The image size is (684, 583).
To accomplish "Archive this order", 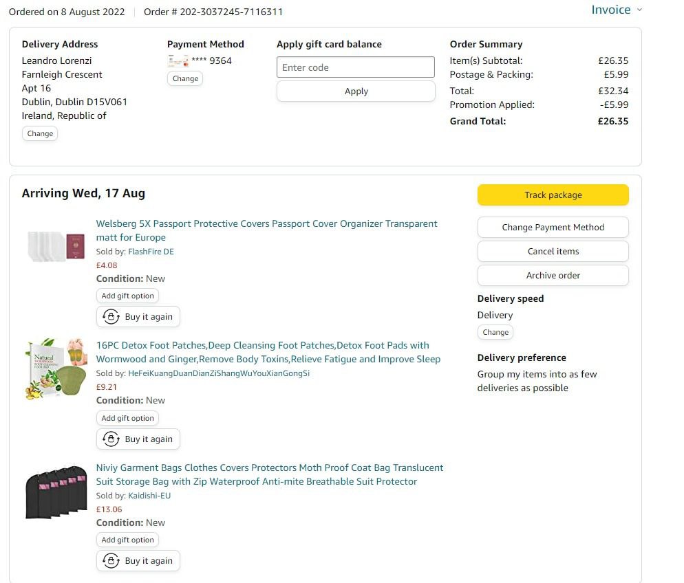I will point(553,275).
